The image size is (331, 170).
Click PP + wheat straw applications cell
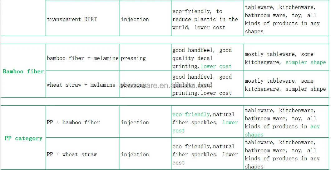coord(286,154)
